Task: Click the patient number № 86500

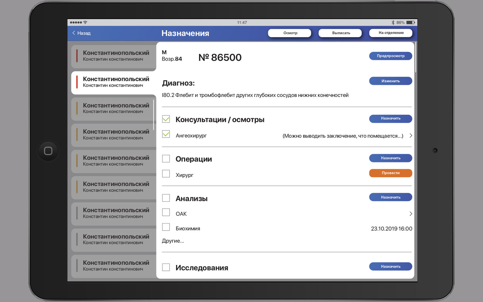Action: point(220,57)
